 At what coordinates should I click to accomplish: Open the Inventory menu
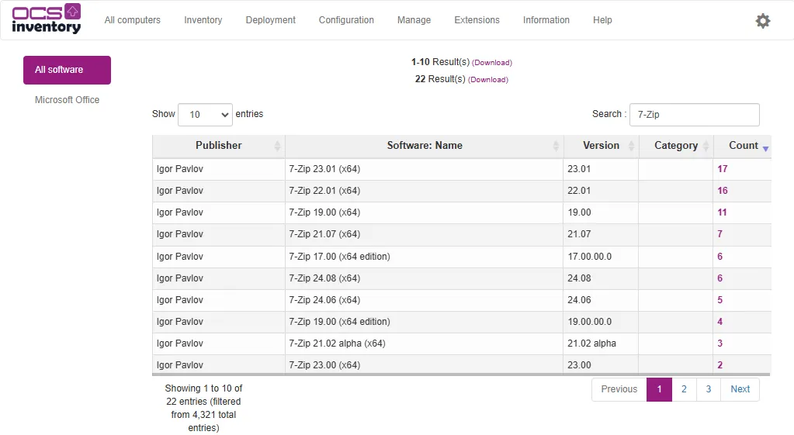pyautogui.click(x=203, y=20)
